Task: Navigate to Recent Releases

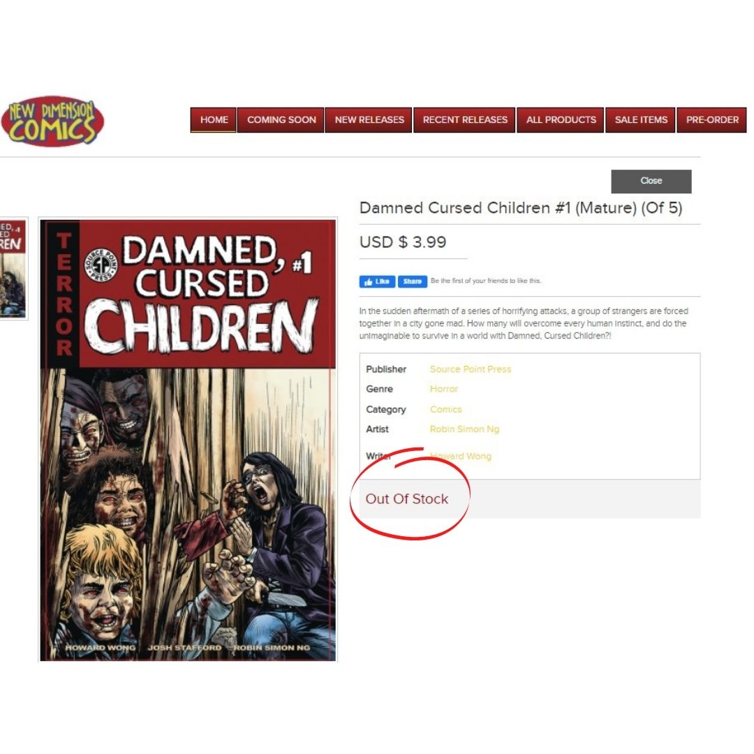Action: pos(464,120)
